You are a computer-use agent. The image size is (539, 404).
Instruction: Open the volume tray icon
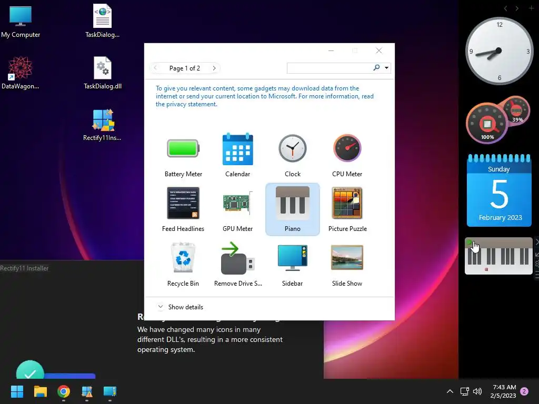[477, 391]
